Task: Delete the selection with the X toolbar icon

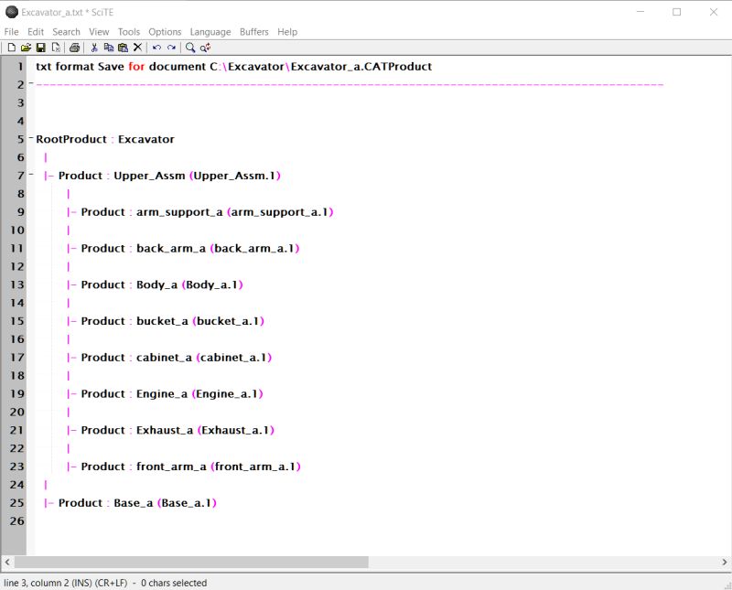Action: click(137, 48)
